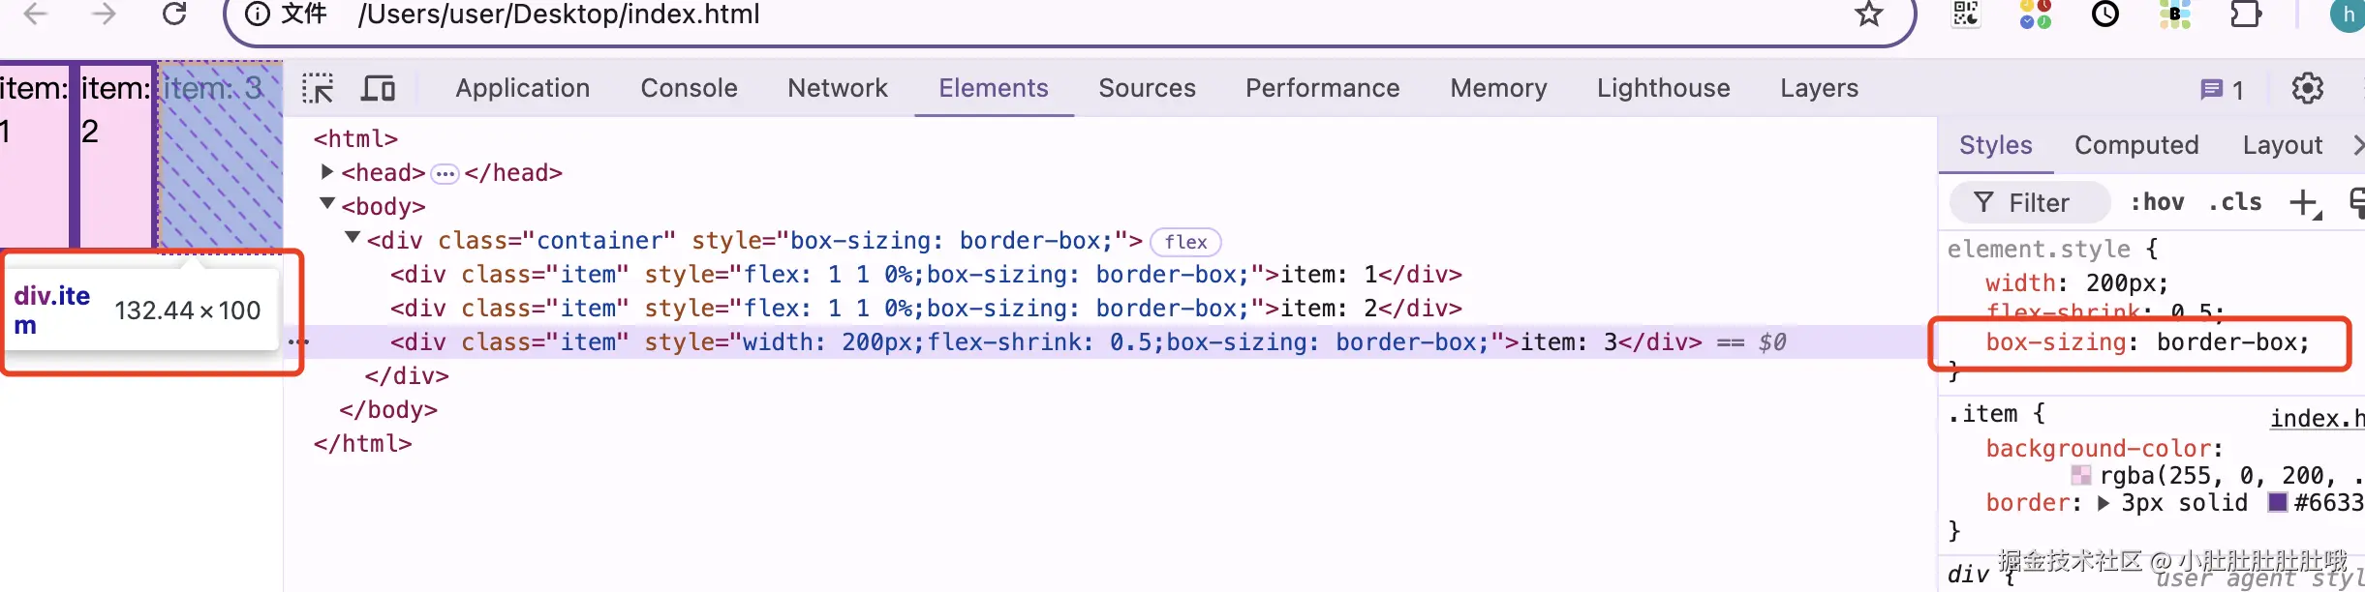The image size is (2365, 592).
Task: Open the Computed styles tab
Action: pos(2136,145)
